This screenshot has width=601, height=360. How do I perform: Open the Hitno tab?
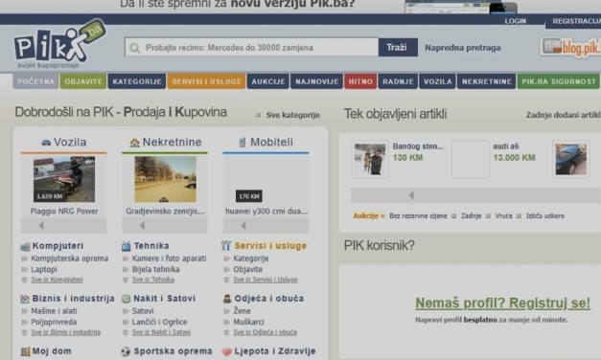pyautogui.click(x=360, y=81)
